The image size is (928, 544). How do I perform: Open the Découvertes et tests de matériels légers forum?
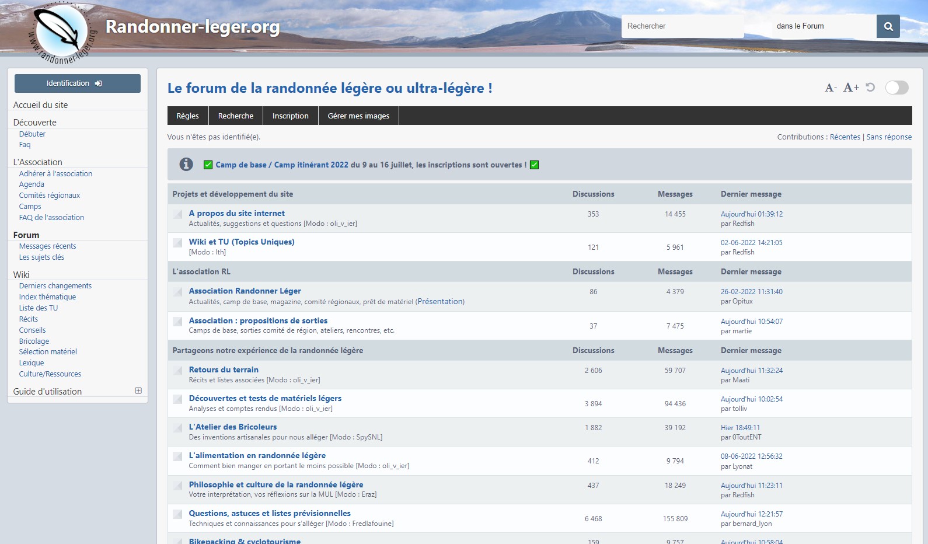click(265, 398)
